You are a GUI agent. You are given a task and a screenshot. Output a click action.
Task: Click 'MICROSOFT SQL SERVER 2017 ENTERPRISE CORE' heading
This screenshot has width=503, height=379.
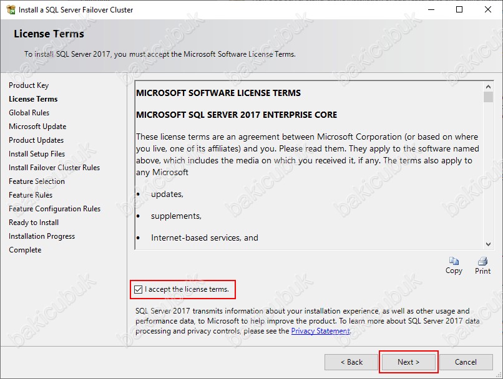(237, 115)
